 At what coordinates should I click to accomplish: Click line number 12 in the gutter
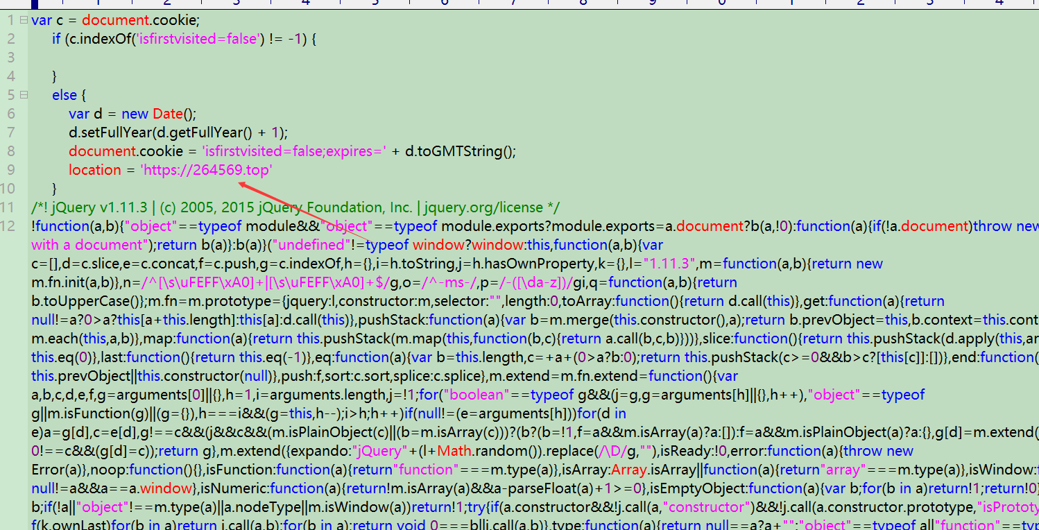(8, 226)
